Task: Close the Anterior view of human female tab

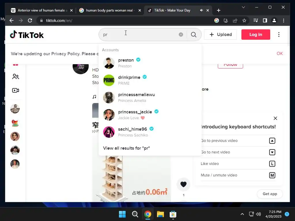Action: (x=71, y=10)
